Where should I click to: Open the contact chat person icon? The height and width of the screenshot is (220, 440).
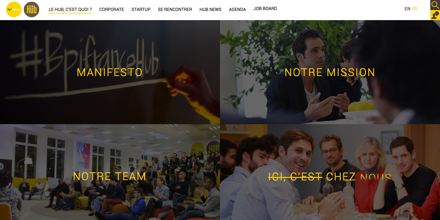click(x=435, y=15)
